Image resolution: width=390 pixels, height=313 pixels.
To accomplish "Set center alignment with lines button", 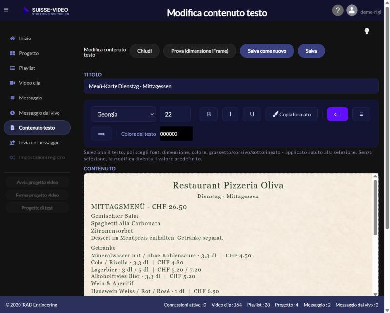I will (x=361, y=114).
